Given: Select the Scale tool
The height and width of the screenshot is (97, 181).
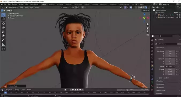Looking at the screenshot, I should [3, 32].
